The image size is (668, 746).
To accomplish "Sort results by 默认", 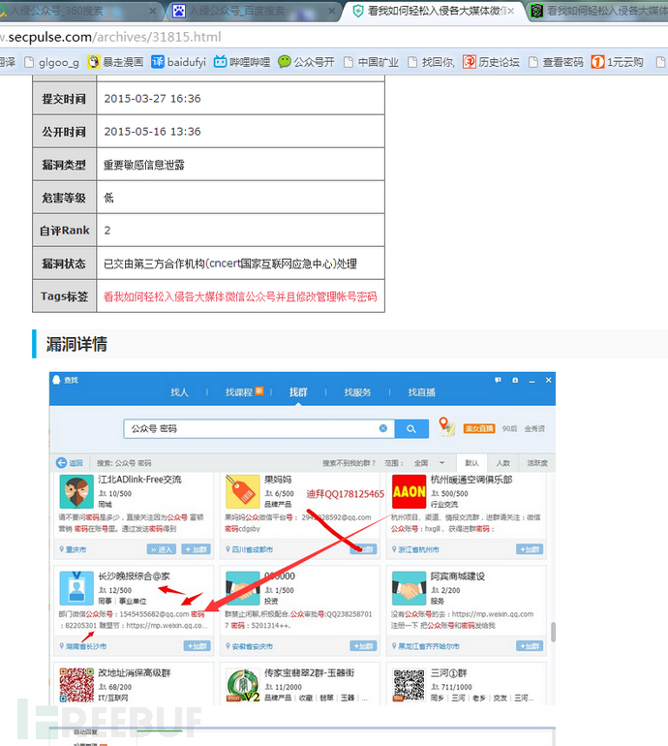I will [x=471, y=463].
